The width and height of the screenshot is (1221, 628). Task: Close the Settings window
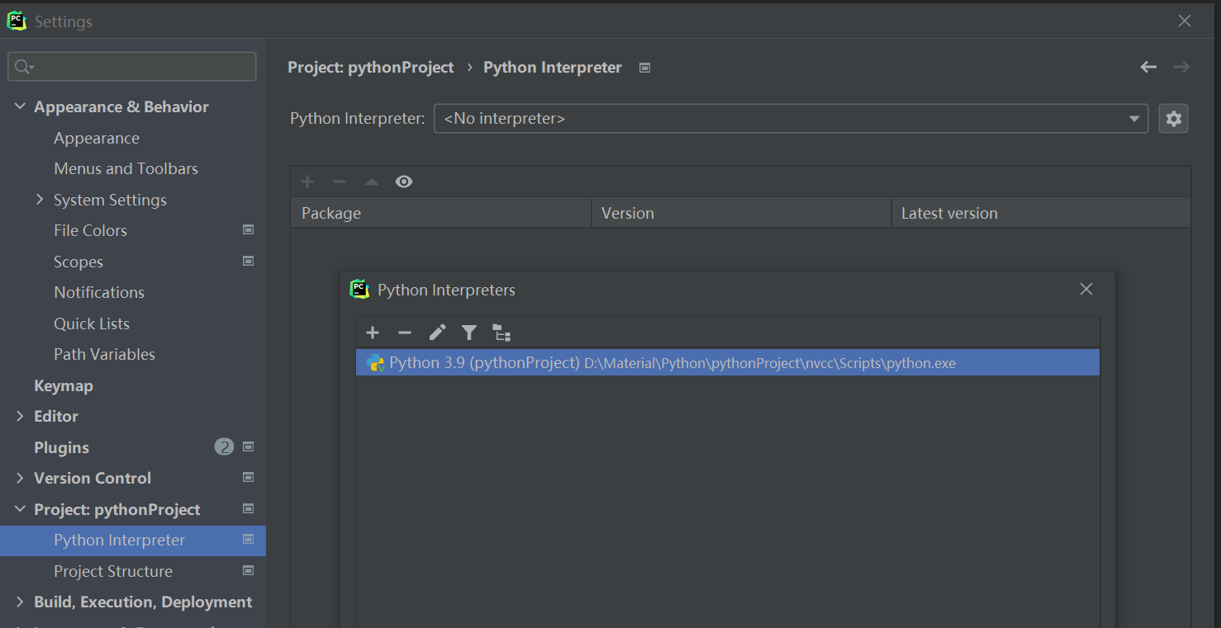pyautogui.click(x=1185, y=21)
